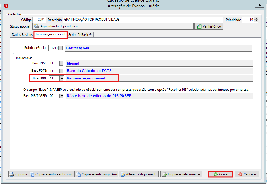Image resolution: width=267 pixels, height=184 pixels.
Task: Click the Código field showing 2091
Action: pos(39,20)
